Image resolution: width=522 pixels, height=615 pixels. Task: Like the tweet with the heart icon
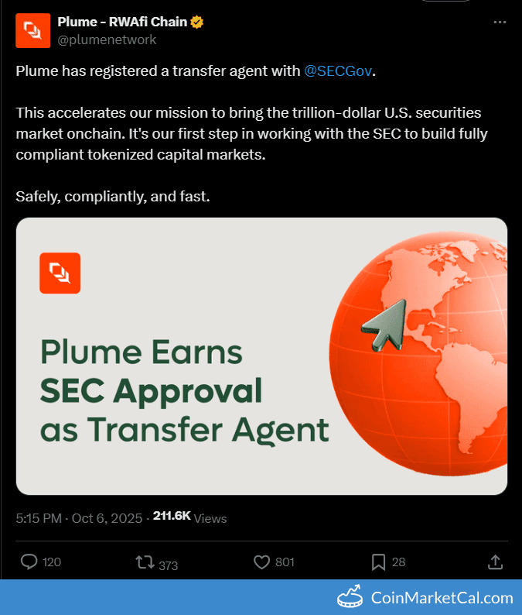coord(261,562)
